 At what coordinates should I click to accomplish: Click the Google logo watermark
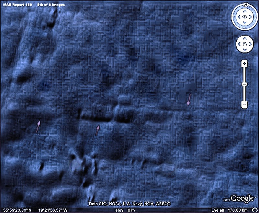point(241,198)
